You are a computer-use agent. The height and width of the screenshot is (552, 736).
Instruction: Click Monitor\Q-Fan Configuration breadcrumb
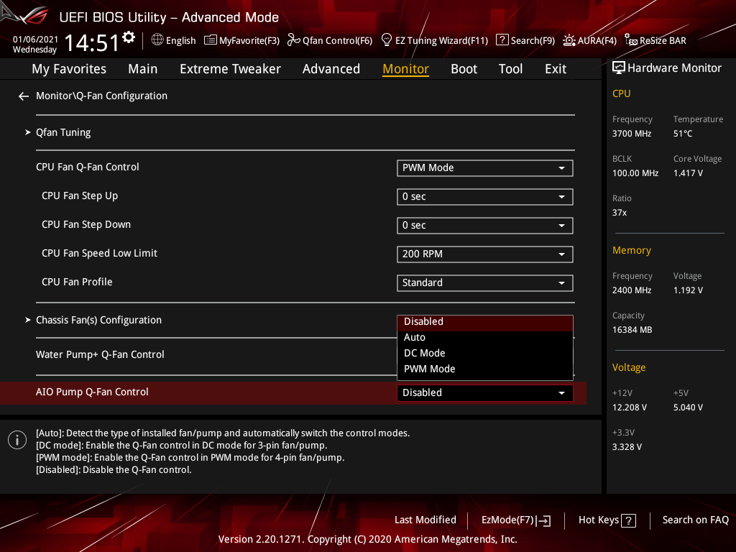click(x=101, y=96)
